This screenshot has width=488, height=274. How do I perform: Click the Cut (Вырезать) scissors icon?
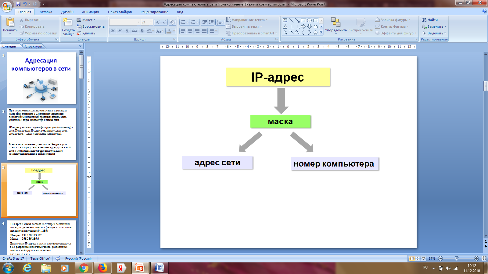click(x=22, y=20)
